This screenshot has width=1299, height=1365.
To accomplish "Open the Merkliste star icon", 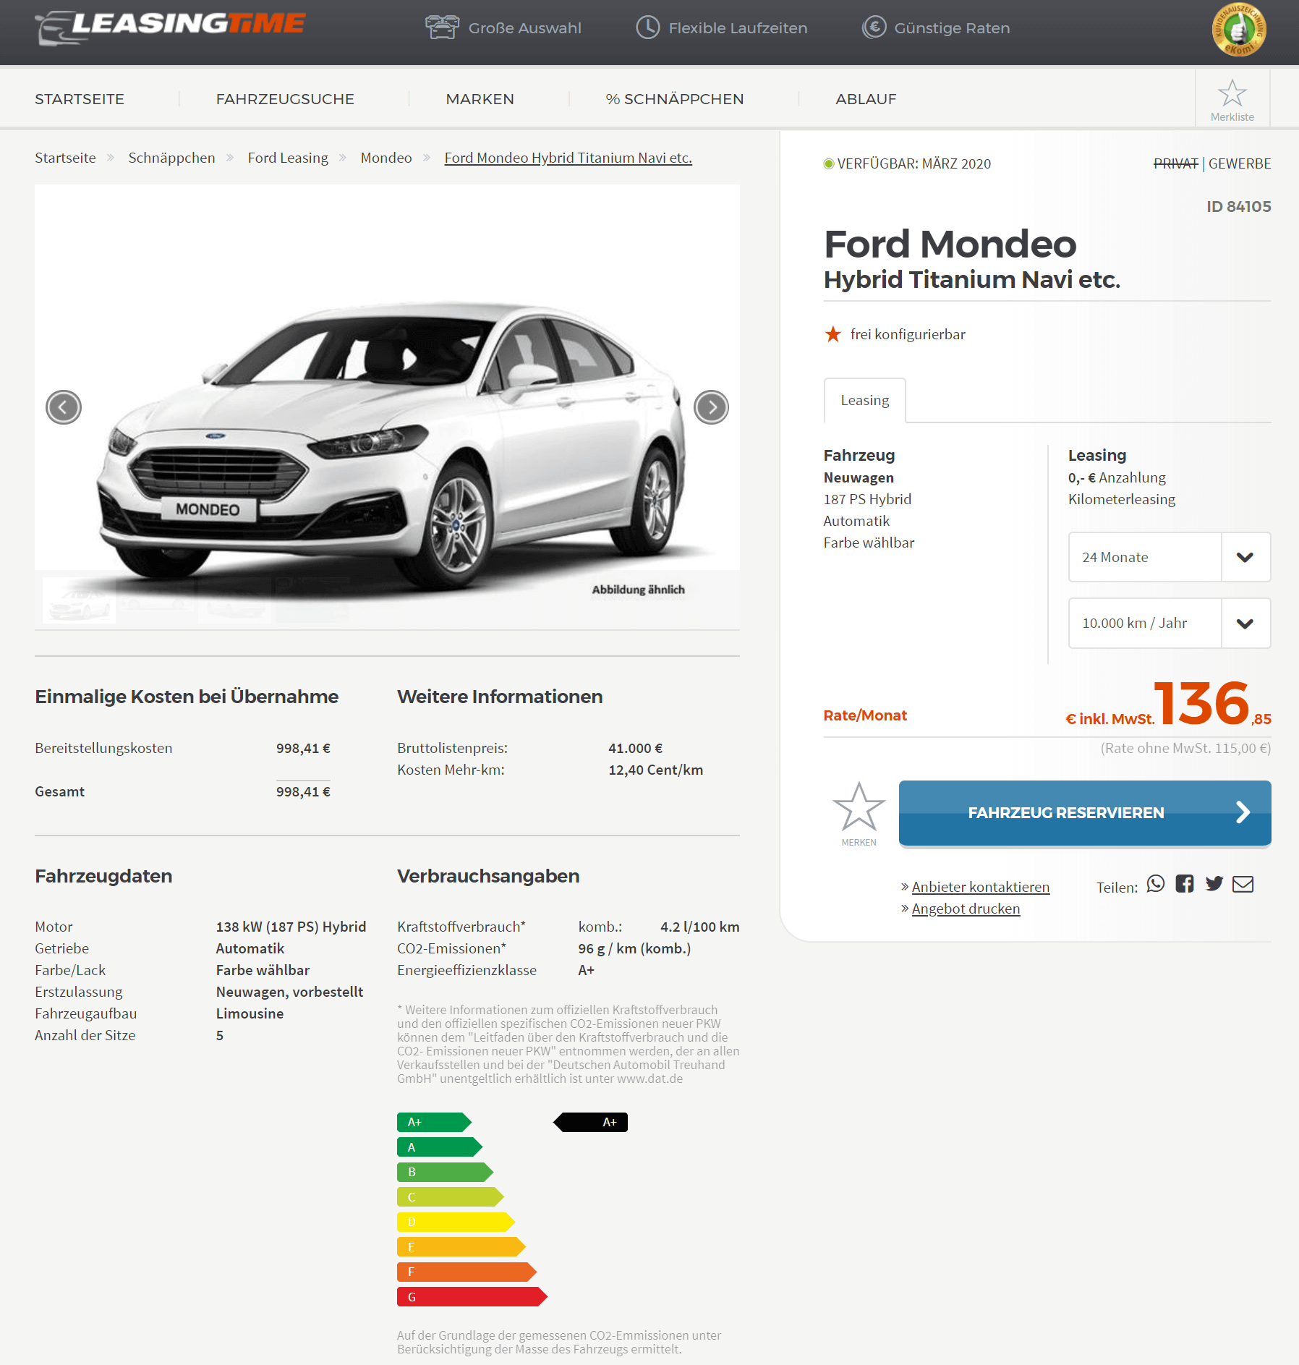I will pos(1232,93).
